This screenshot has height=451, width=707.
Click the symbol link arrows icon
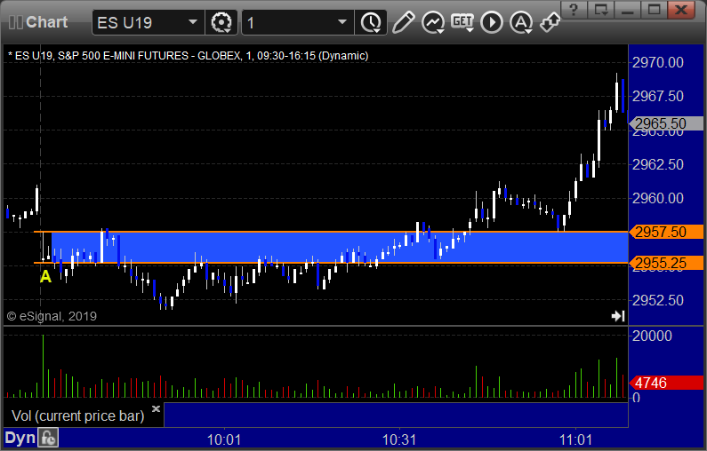[x=550, y=21]
